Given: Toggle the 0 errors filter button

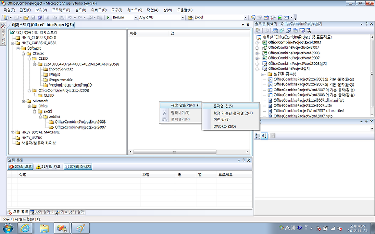Looking at the screenshot, I should coord(20,167).
